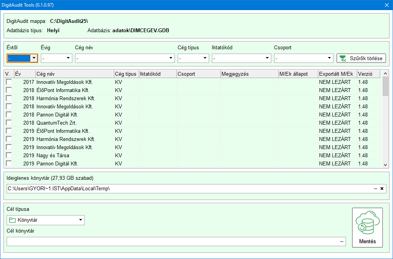The image size is (393, 259).
Task: Open the Iktatókód filter dropdown
Action: [267, 58]
